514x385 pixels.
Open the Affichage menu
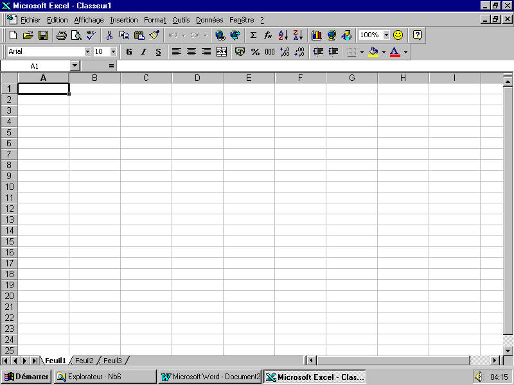click(89, 20)
